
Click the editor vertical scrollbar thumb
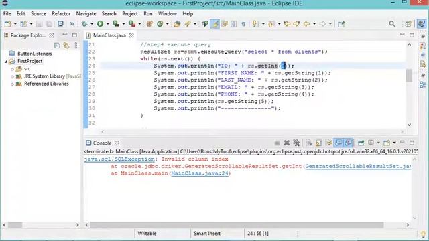click(x=409, y=76)
